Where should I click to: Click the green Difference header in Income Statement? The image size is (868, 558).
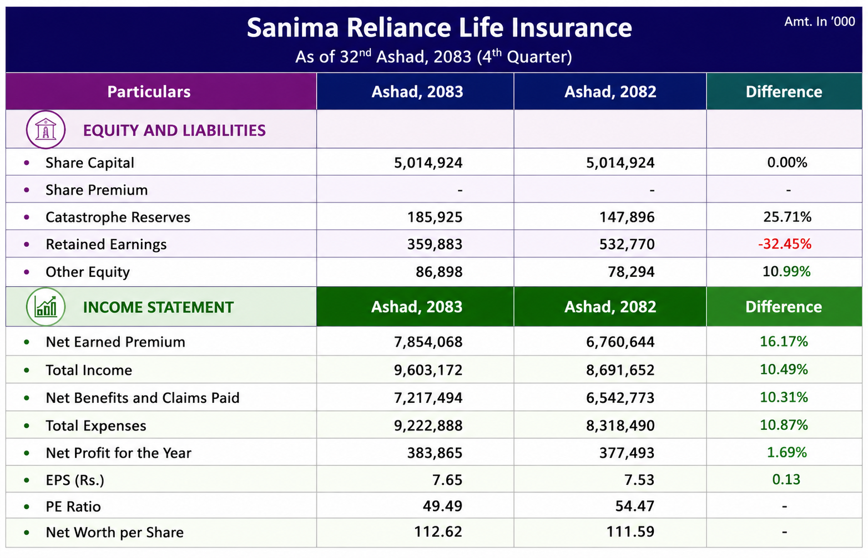784,307
